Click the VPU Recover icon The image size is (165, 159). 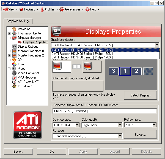click(14, 77)
